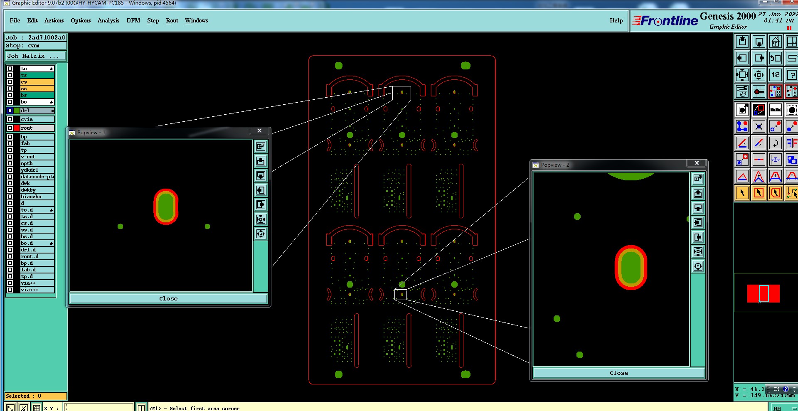Viewport: 798px width, 411px height.
Task: Toggle the 'cs' layer checkbox
Action: [x=10, y=82]
